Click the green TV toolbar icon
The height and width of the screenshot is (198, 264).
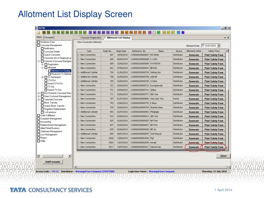coord(80,32)
